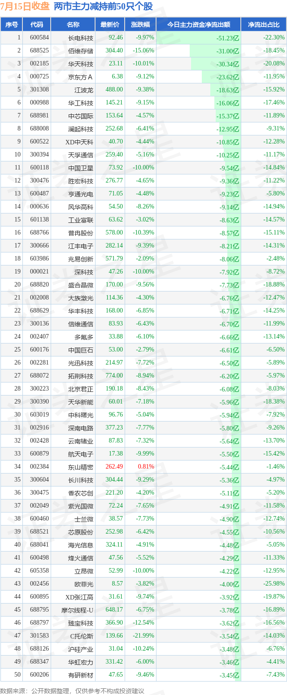Click the 序号 column header

point(11,24)
